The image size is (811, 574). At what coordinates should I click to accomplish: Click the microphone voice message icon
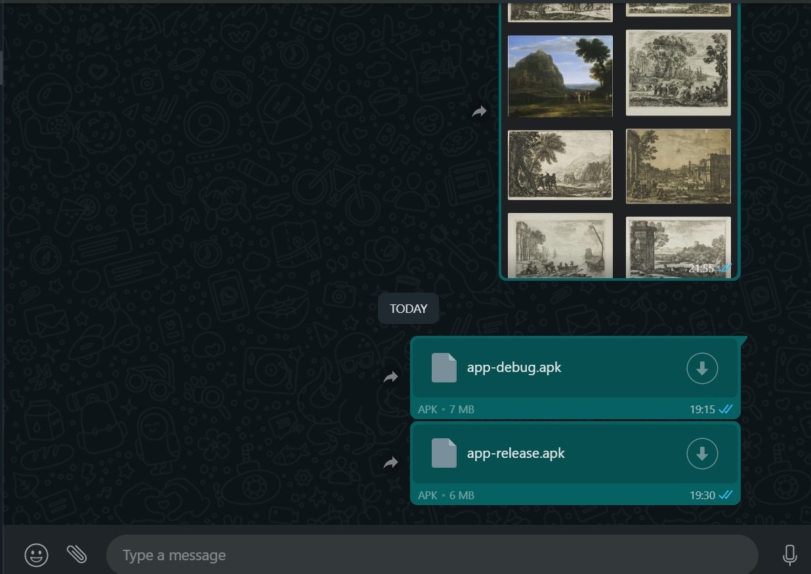pos(790,555)
